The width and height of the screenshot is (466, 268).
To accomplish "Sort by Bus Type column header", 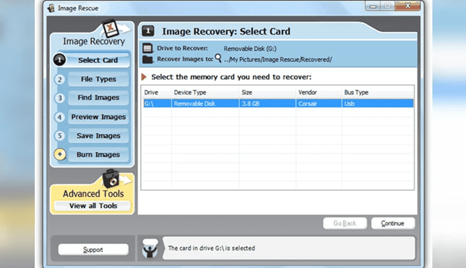I will click(x=377, y=92).
